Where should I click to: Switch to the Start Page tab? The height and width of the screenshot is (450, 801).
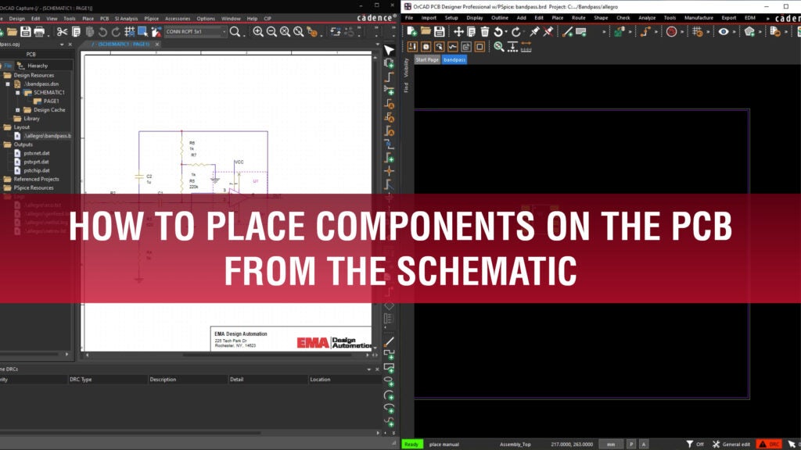(427, 59)
